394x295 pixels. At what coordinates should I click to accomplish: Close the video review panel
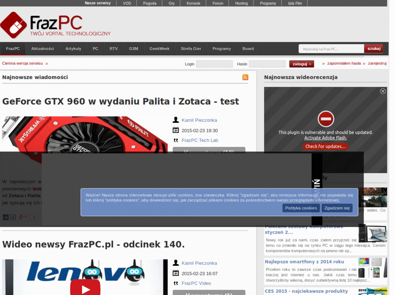coord(383,91)
